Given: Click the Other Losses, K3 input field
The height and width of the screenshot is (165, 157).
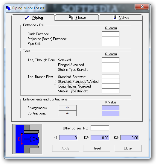Looking at the screenshot, I should click(100, 128).
